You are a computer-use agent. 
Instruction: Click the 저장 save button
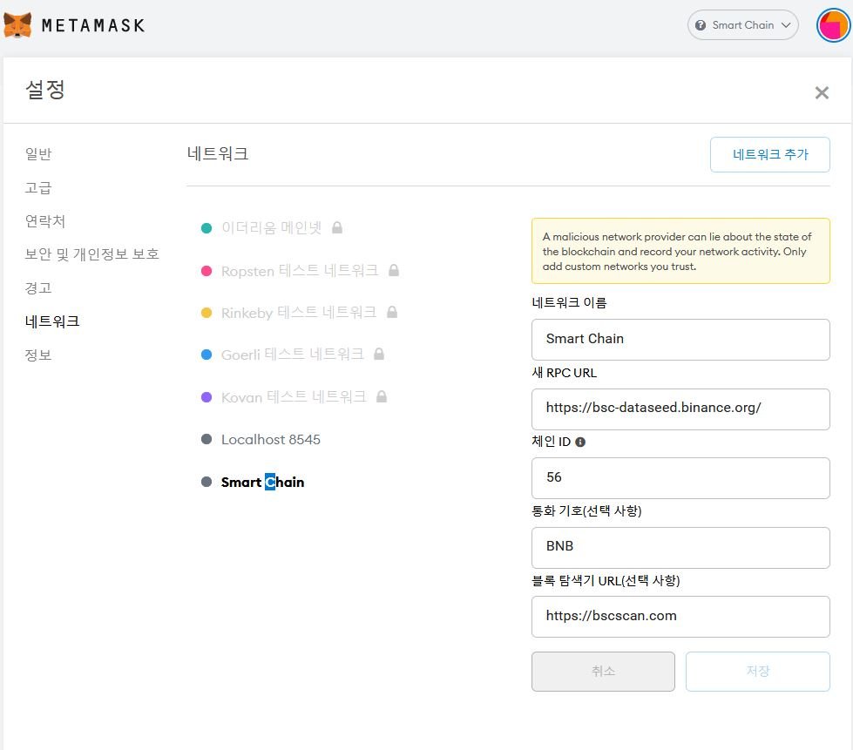tap(758, 672)
